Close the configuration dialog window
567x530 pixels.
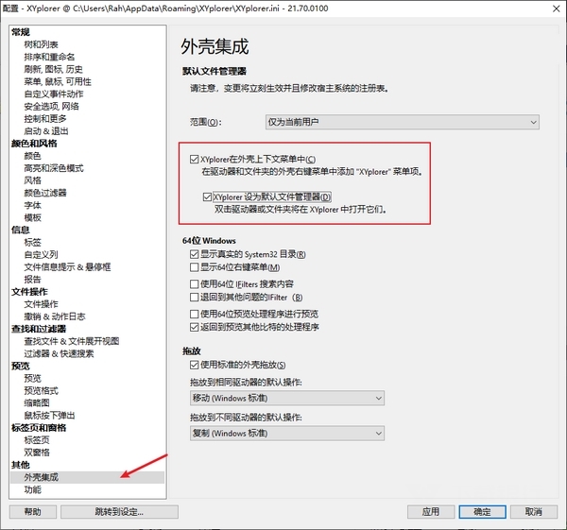[557, 9]
